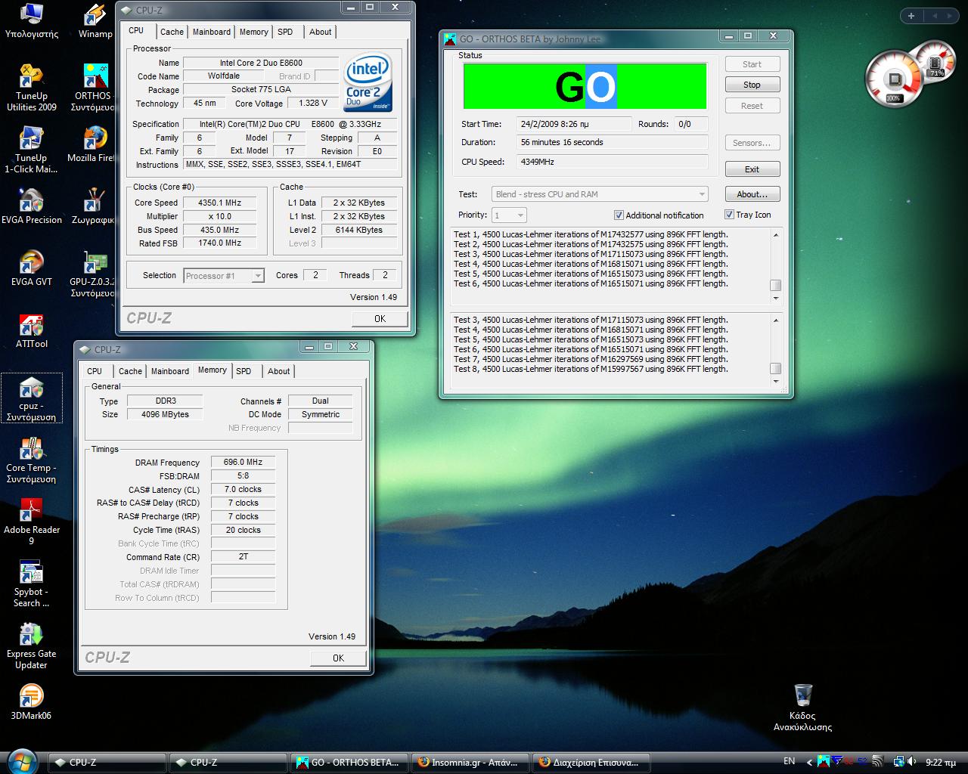Open the Processor #1 Selection dropdown
Screen dimensions: 968x774
(224, 276)
